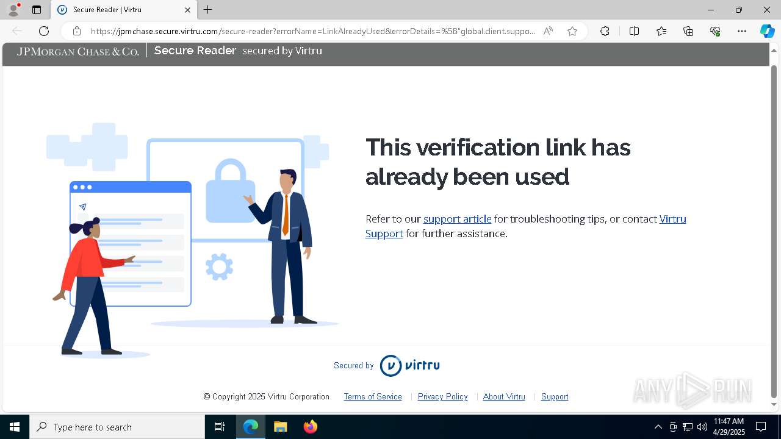Viewport: 781px width, 439px height.
Task: Open the Virtru Support link
Action: click(526, 226)
